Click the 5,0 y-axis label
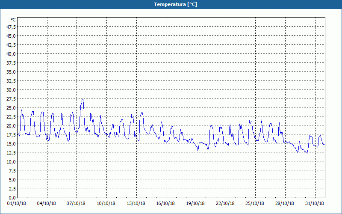This screenshot has width=342, height=214. point(12,180)
